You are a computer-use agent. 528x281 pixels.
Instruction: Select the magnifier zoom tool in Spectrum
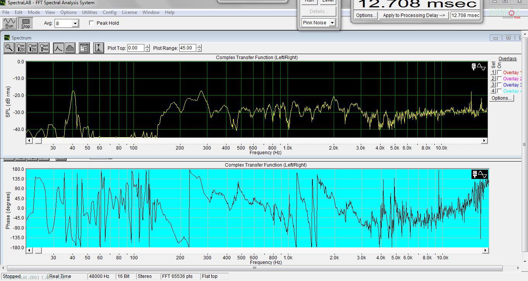(9, 48)
